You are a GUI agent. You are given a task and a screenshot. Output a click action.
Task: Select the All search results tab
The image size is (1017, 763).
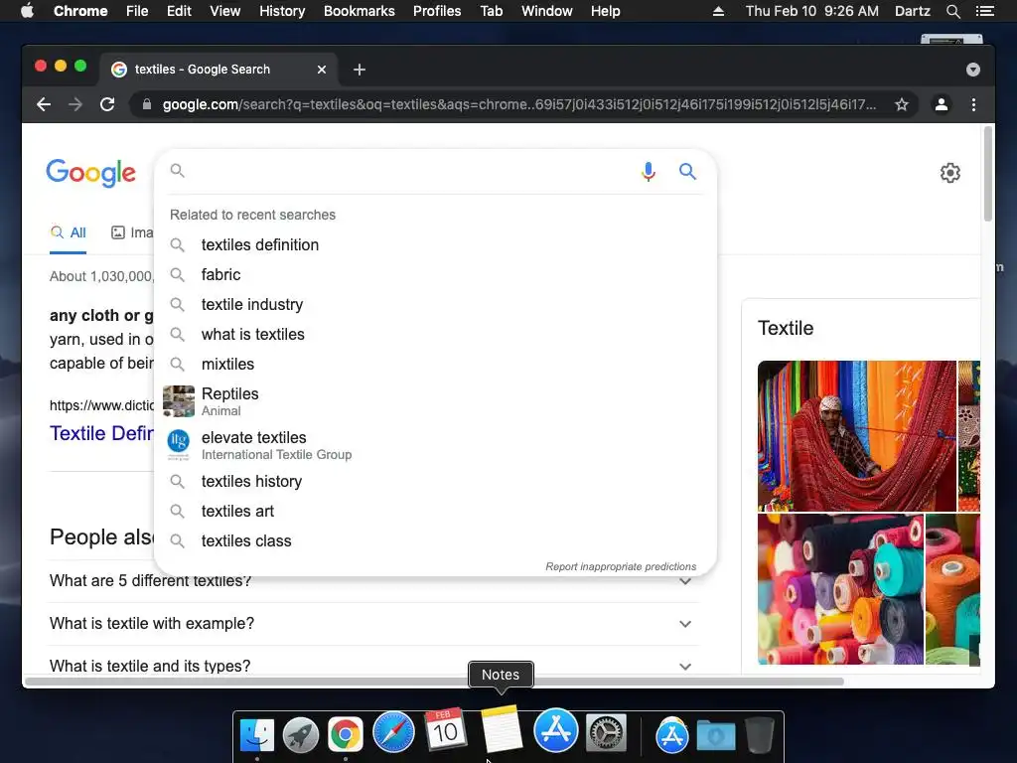(69, 232)
